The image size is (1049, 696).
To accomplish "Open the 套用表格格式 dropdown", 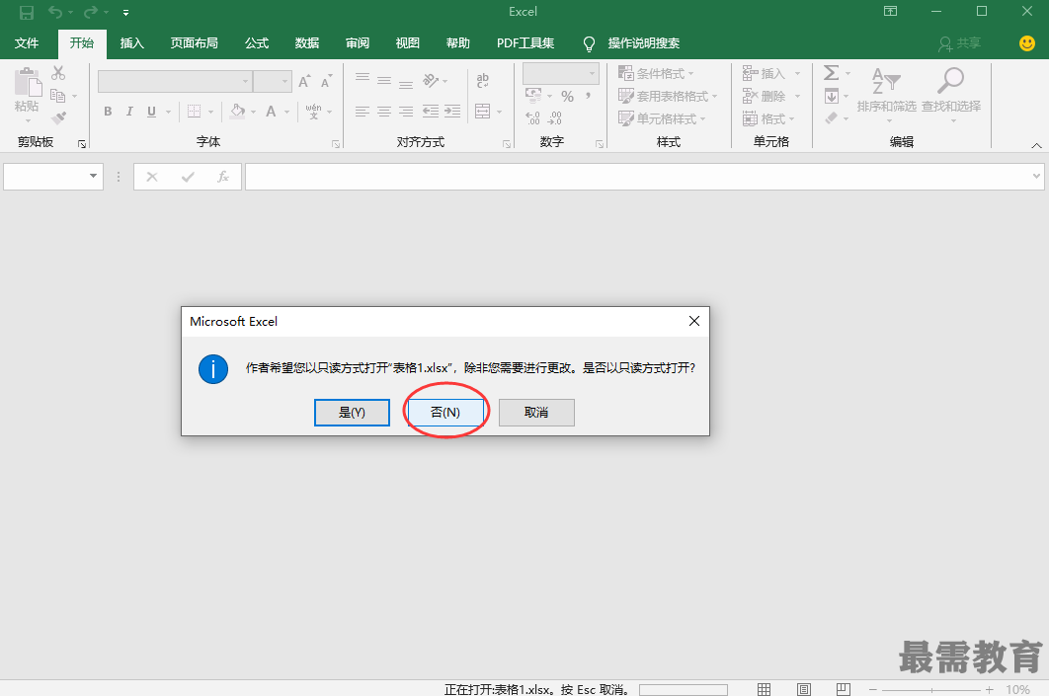I will [668, 97].
